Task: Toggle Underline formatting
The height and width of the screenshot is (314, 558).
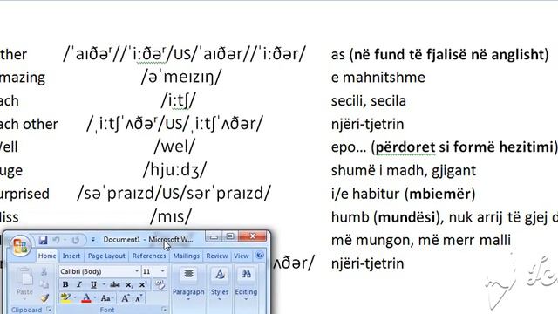Action: pos(93,284)
